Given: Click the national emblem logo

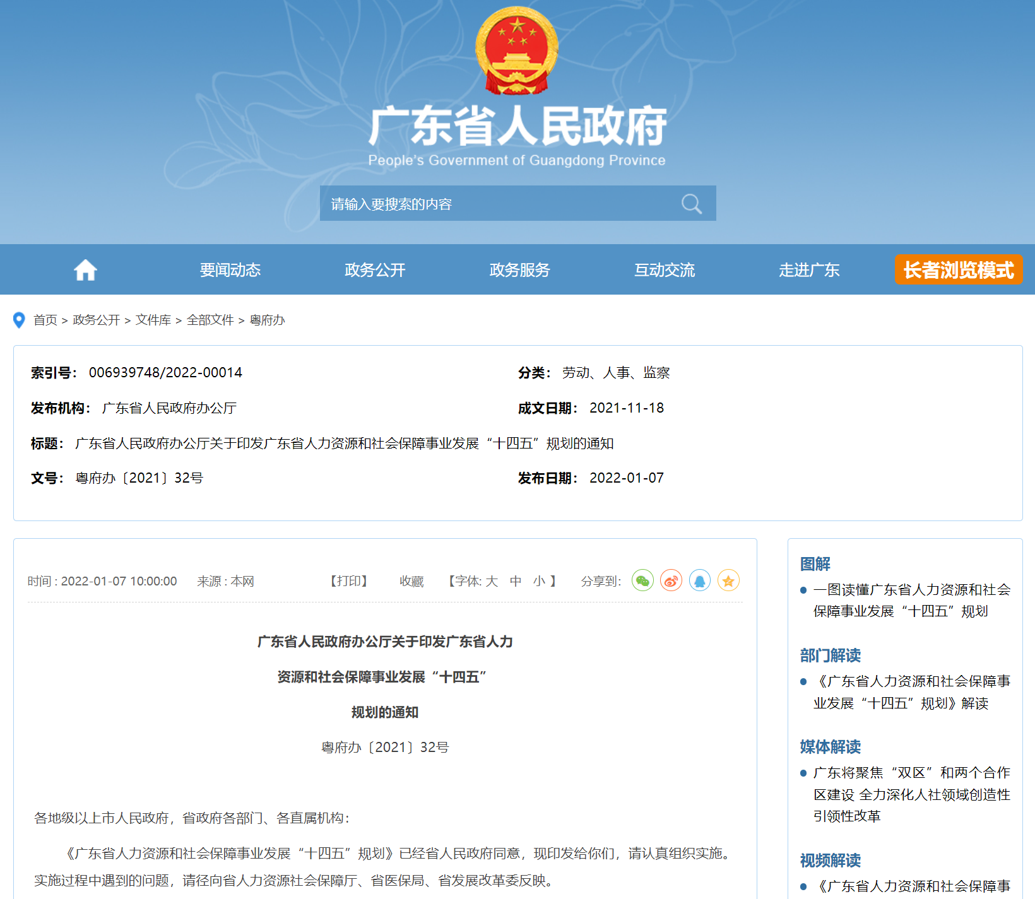Looking at the screenshot, I should pos(517,50).
